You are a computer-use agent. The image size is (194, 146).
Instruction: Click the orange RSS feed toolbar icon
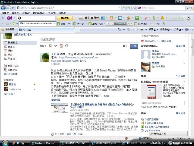point(112,18)
